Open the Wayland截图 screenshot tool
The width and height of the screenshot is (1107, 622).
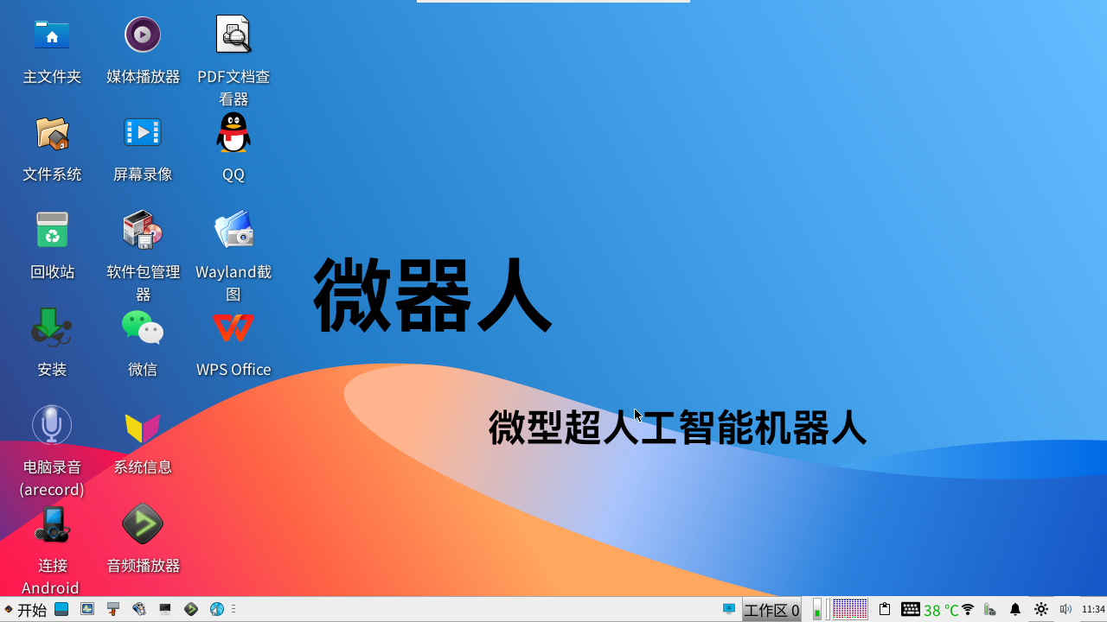click(234, 232)
